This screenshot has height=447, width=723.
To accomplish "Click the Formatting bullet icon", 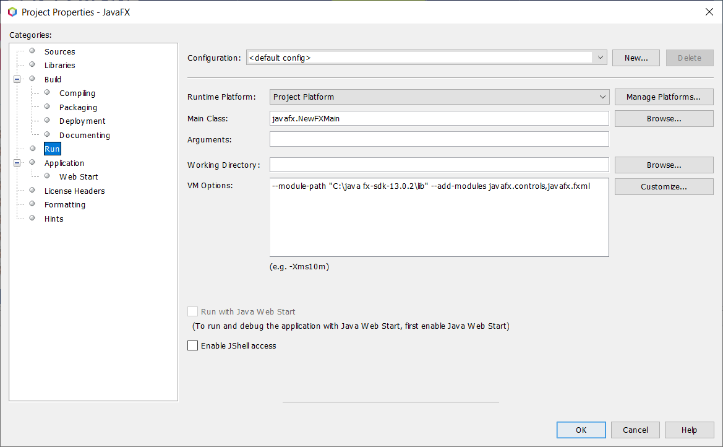I will tap(32, 204).
